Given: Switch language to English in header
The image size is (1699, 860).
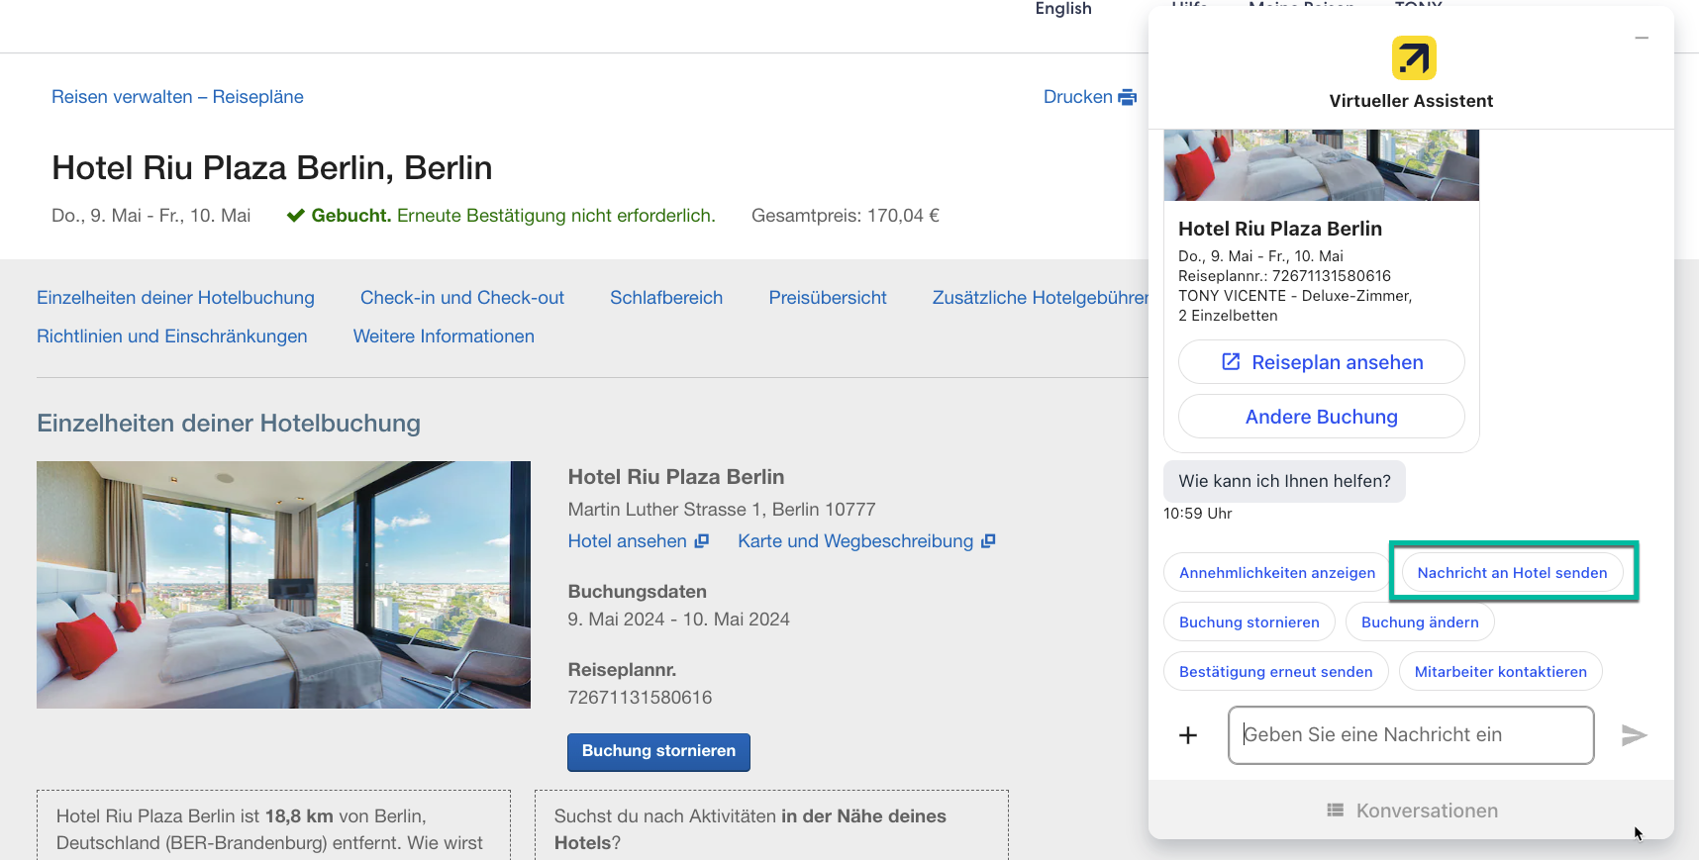Looking at the screenshot, I should (x=1063, y=9).
